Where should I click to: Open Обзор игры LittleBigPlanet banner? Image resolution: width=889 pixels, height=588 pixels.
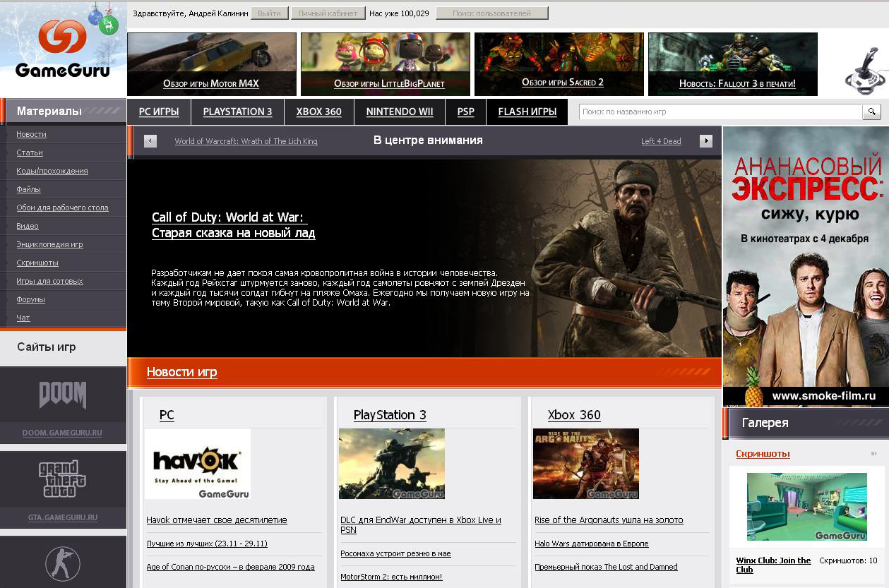(x=386, y=64)
